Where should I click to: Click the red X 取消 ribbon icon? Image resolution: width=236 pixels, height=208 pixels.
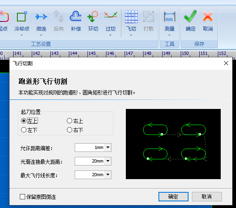208,17
